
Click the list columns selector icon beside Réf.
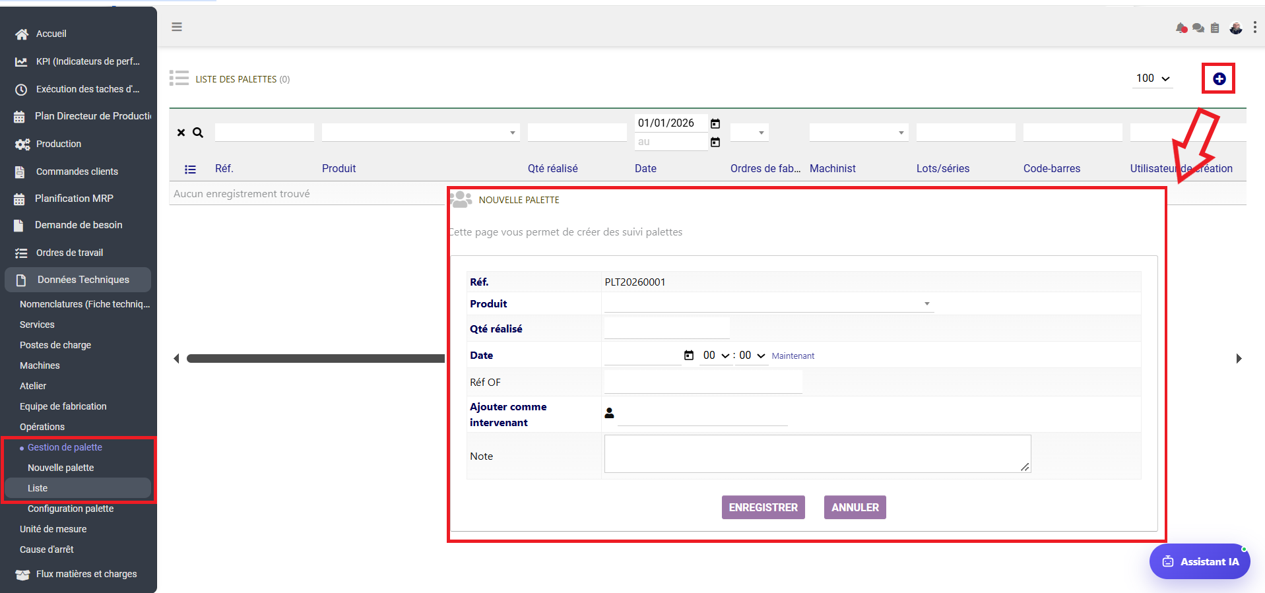[190, 170]
